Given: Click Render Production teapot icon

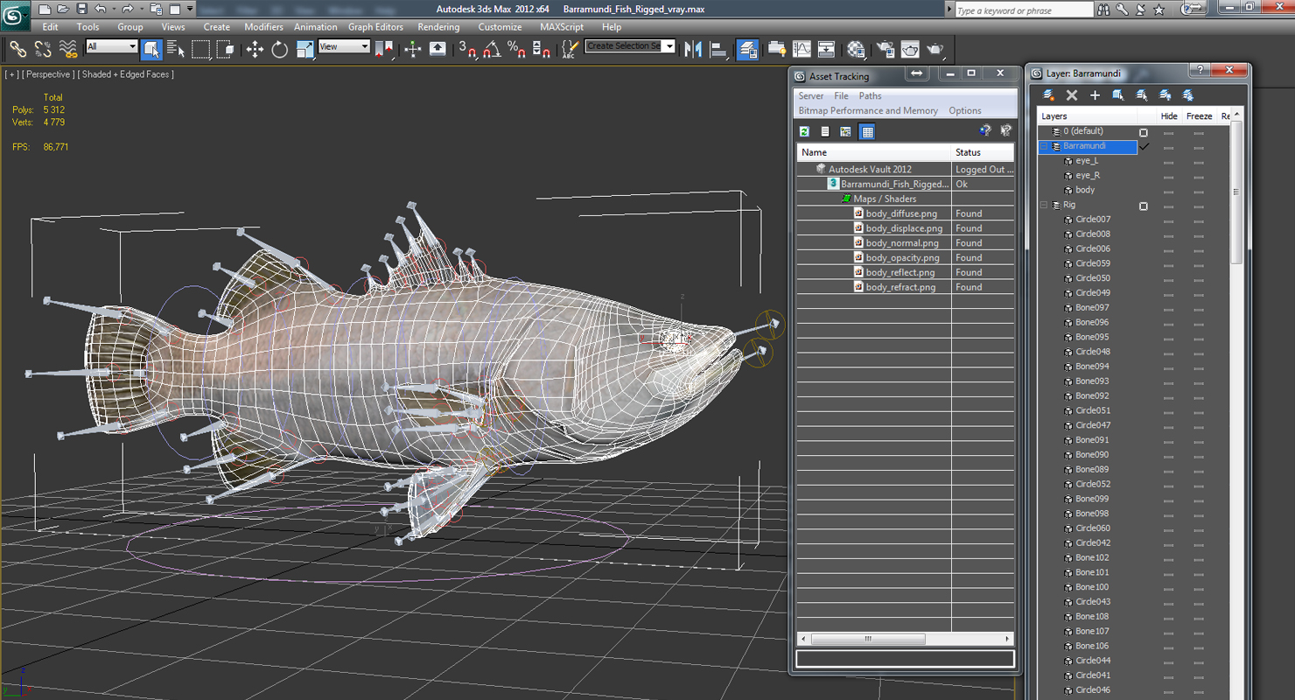Looking at the screenshot, I should click(x=935, y=49).
